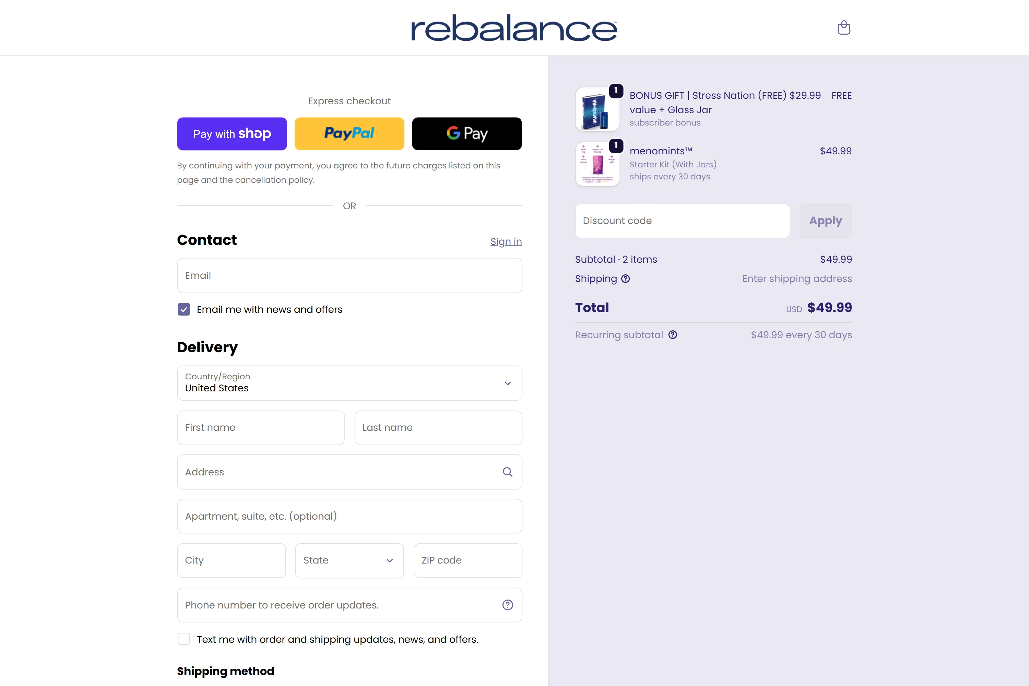Focus the Email input field

349,276
